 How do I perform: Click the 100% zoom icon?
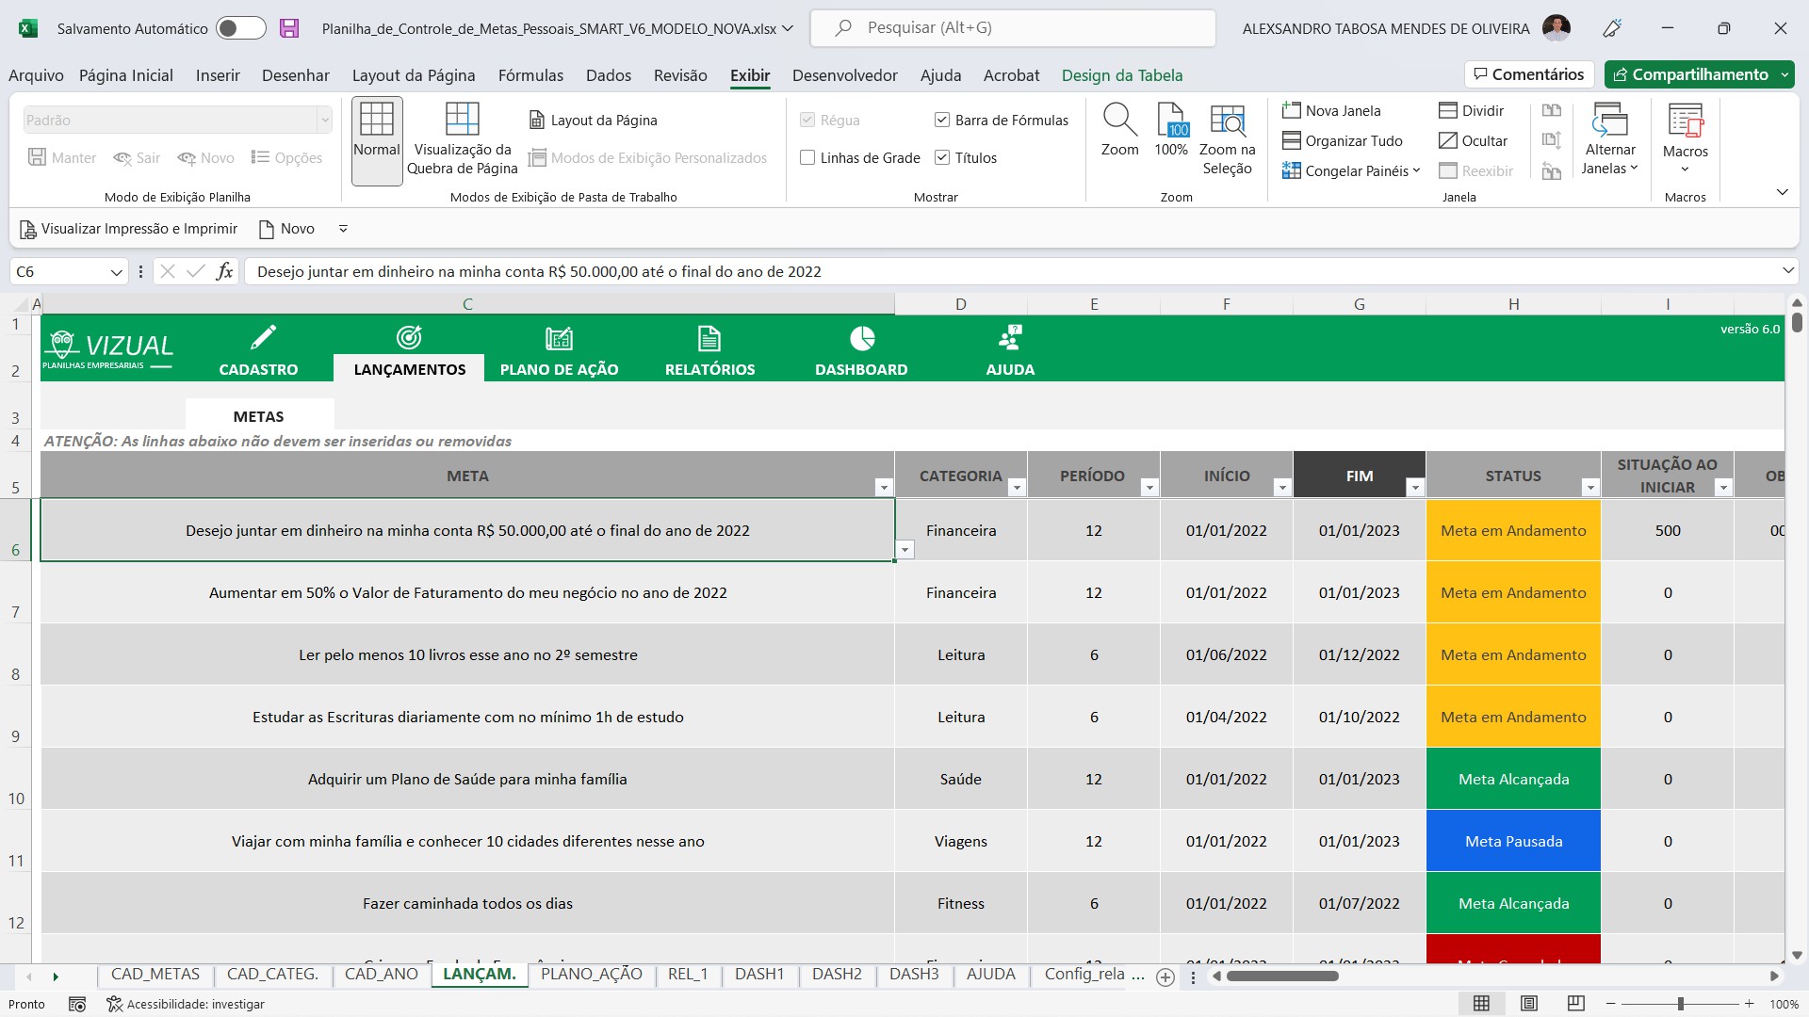pos(1171,121)
